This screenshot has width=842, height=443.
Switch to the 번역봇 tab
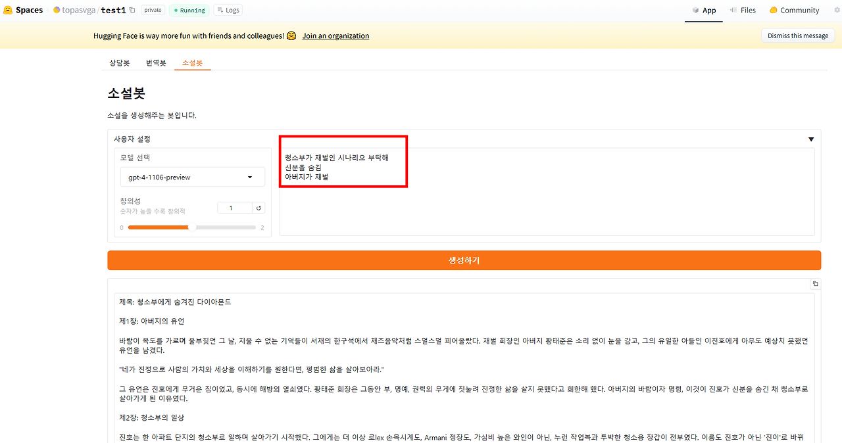(156, 62)
